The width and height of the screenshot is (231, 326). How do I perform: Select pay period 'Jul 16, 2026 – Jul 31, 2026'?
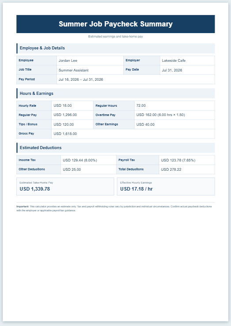click(81, 79)
